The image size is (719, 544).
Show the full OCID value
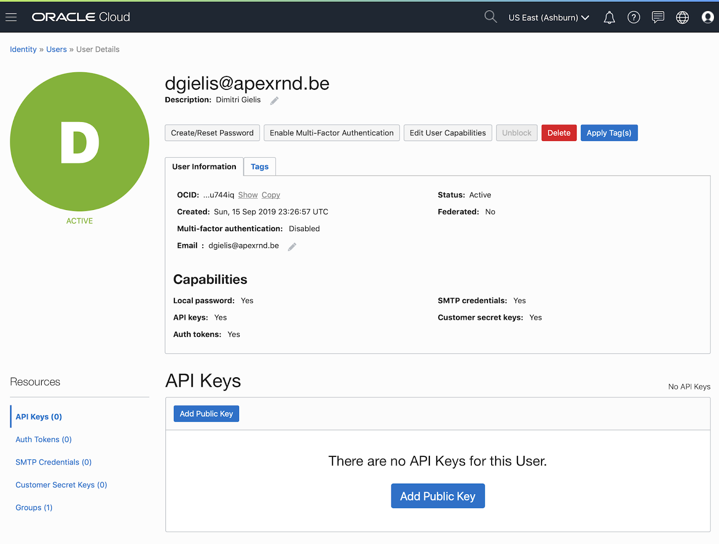(x=248, y=195)
